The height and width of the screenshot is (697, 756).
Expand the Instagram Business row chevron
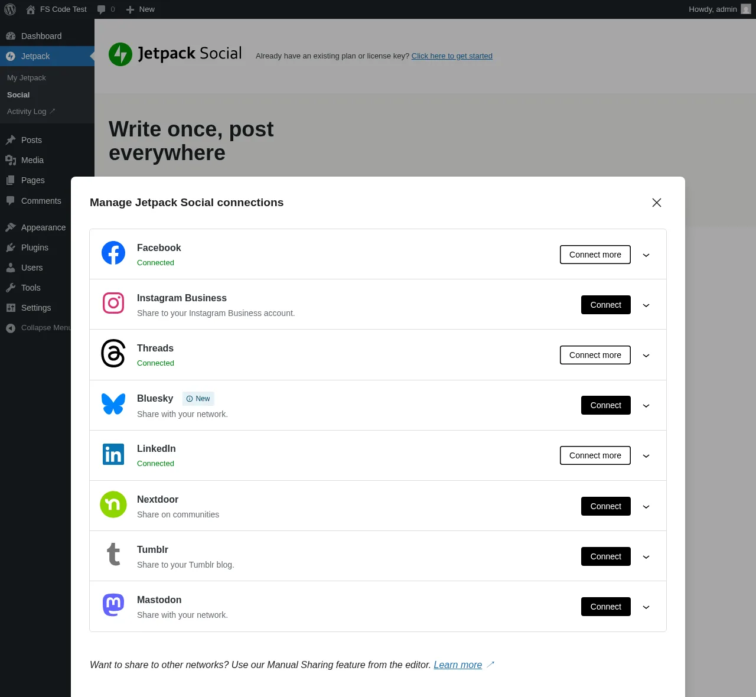(646, 305)
